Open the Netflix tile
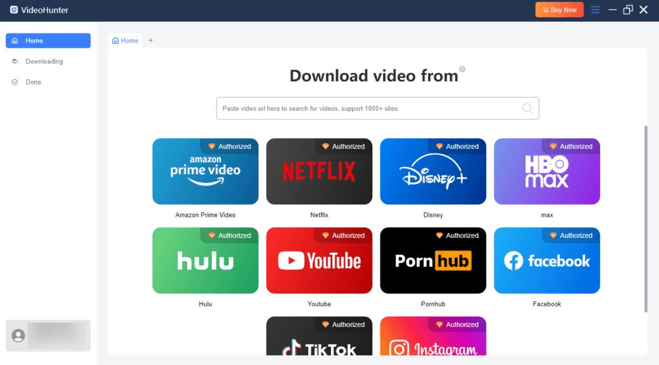The width and height of the screenshot is (659, 365). (319, 171)
